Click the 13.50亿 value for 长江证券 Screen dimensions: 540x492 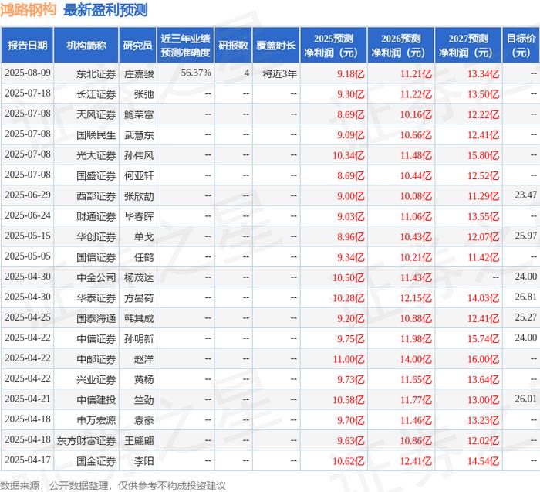(483, 94)
